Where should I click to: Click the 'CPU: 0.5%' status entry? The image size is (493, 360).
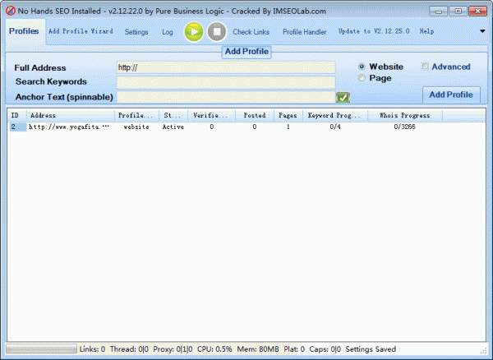tap(214, 349)
